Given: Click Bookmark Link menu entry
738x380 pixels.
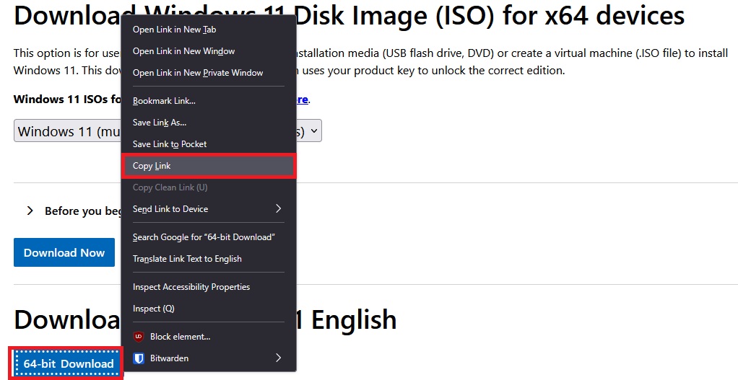Looking at the screenshot, I should 164,101.
